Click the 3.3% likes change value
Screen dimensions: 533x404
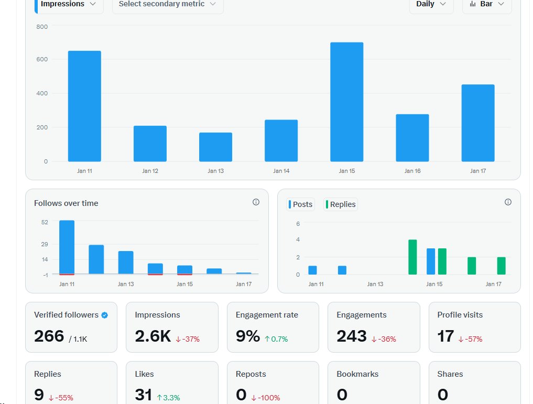coord(168,398)
